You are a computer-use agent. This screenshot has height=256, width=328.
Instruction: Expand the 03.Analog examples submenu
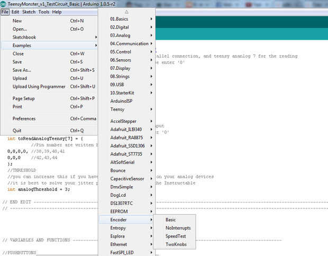(x=126, y=35)
